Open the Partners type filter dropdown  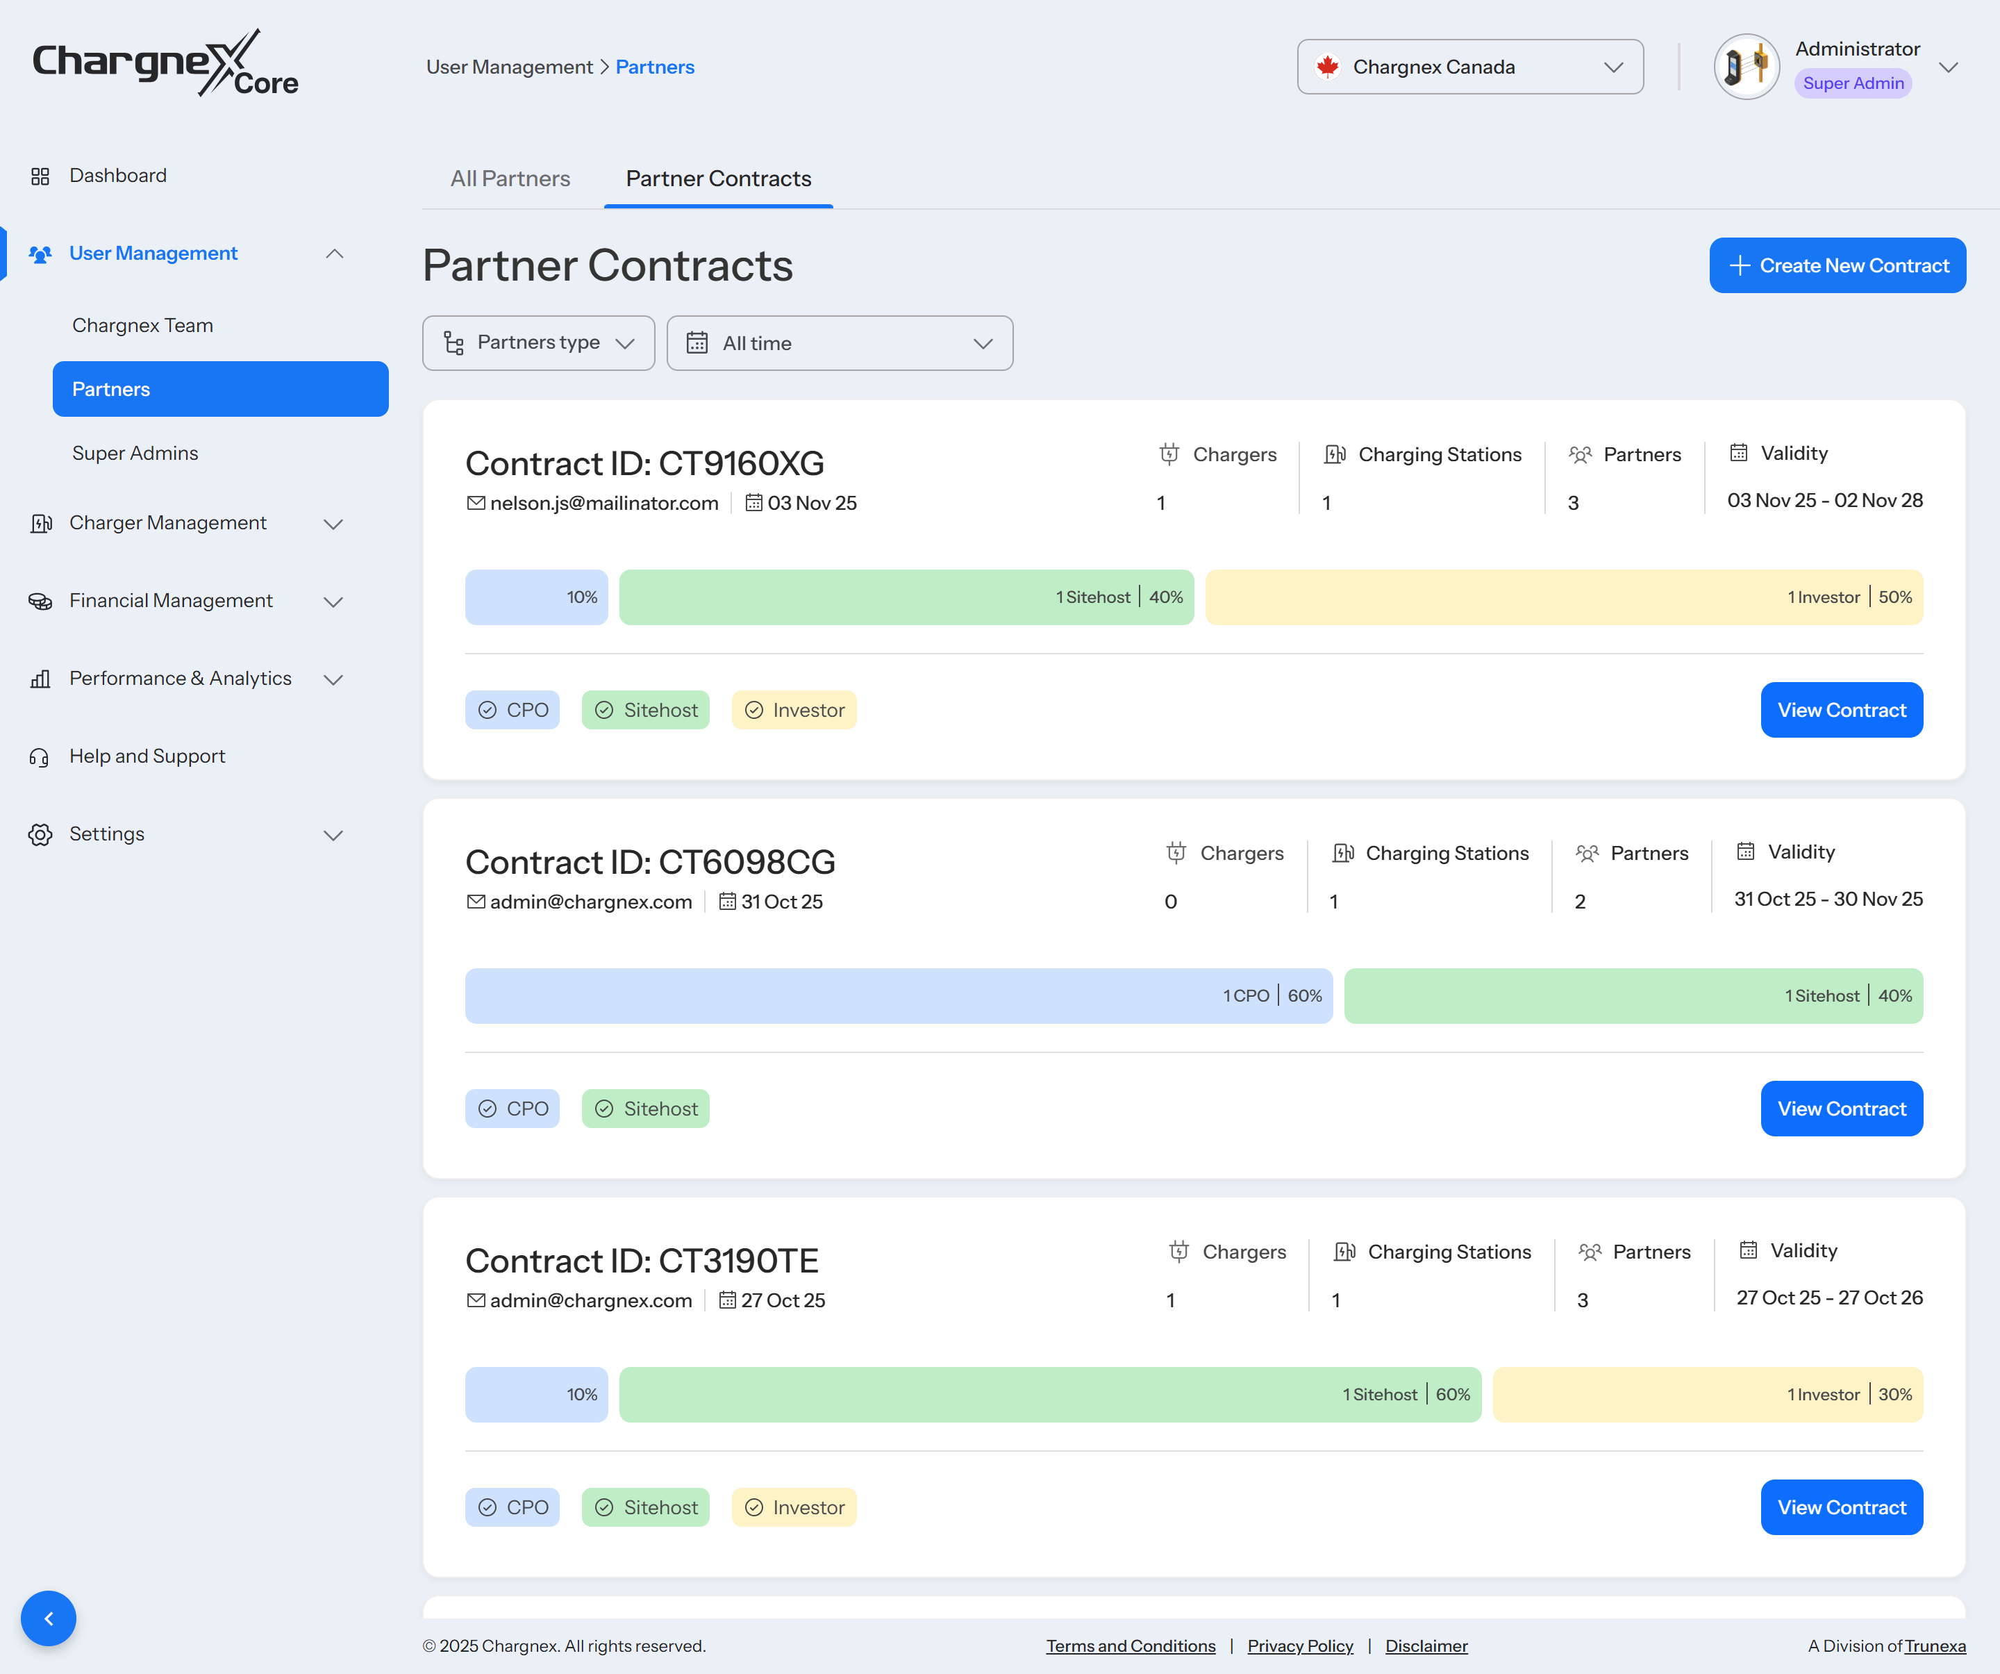click(538, 343)
